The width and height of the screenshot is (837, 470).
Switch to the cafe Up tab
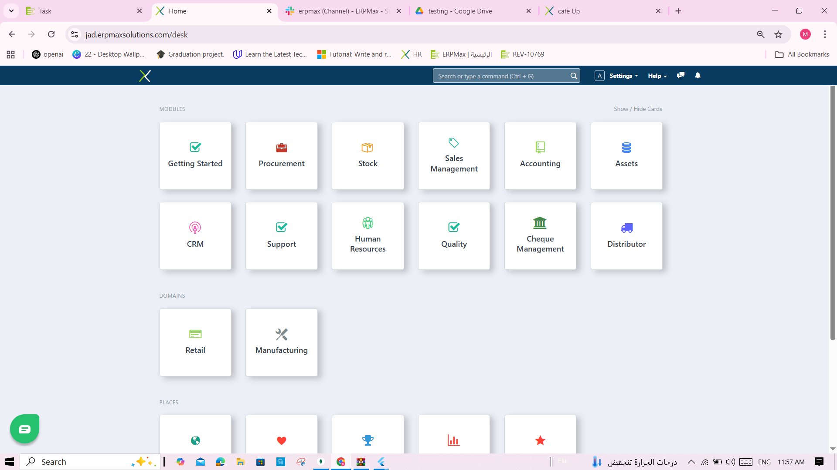(x=568, y=11)
